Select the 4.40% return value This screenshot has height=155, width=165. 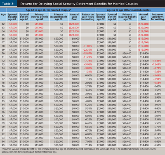pyautogui.click(x=158, y=108)
